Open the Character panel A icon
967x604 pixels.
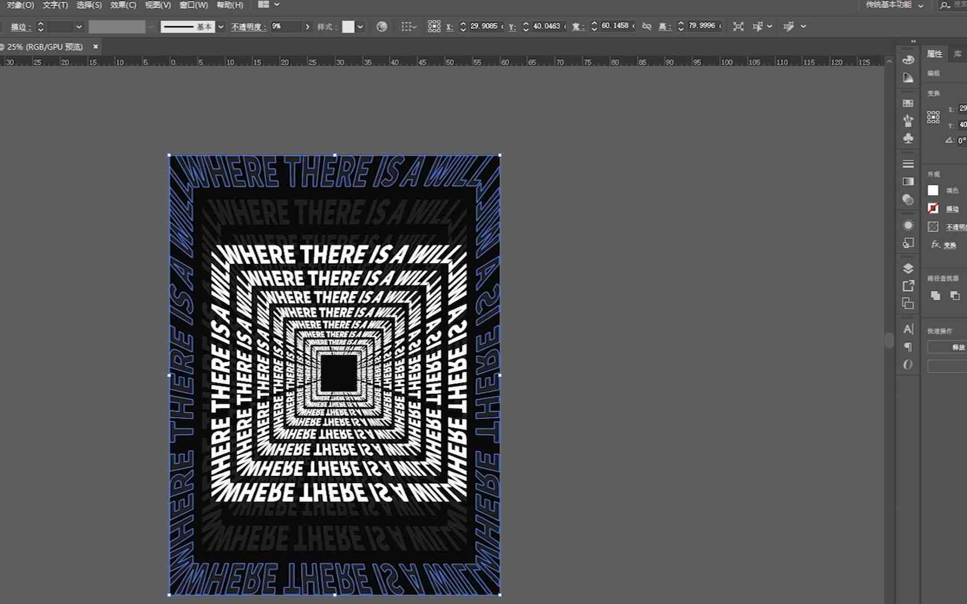pos(908,329)
